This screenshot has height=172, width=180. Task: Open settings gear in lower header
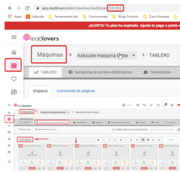172,105
